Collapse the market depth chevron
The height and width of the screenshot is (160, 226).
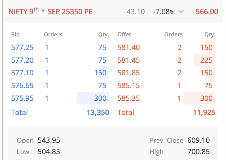tap(181, 12)
